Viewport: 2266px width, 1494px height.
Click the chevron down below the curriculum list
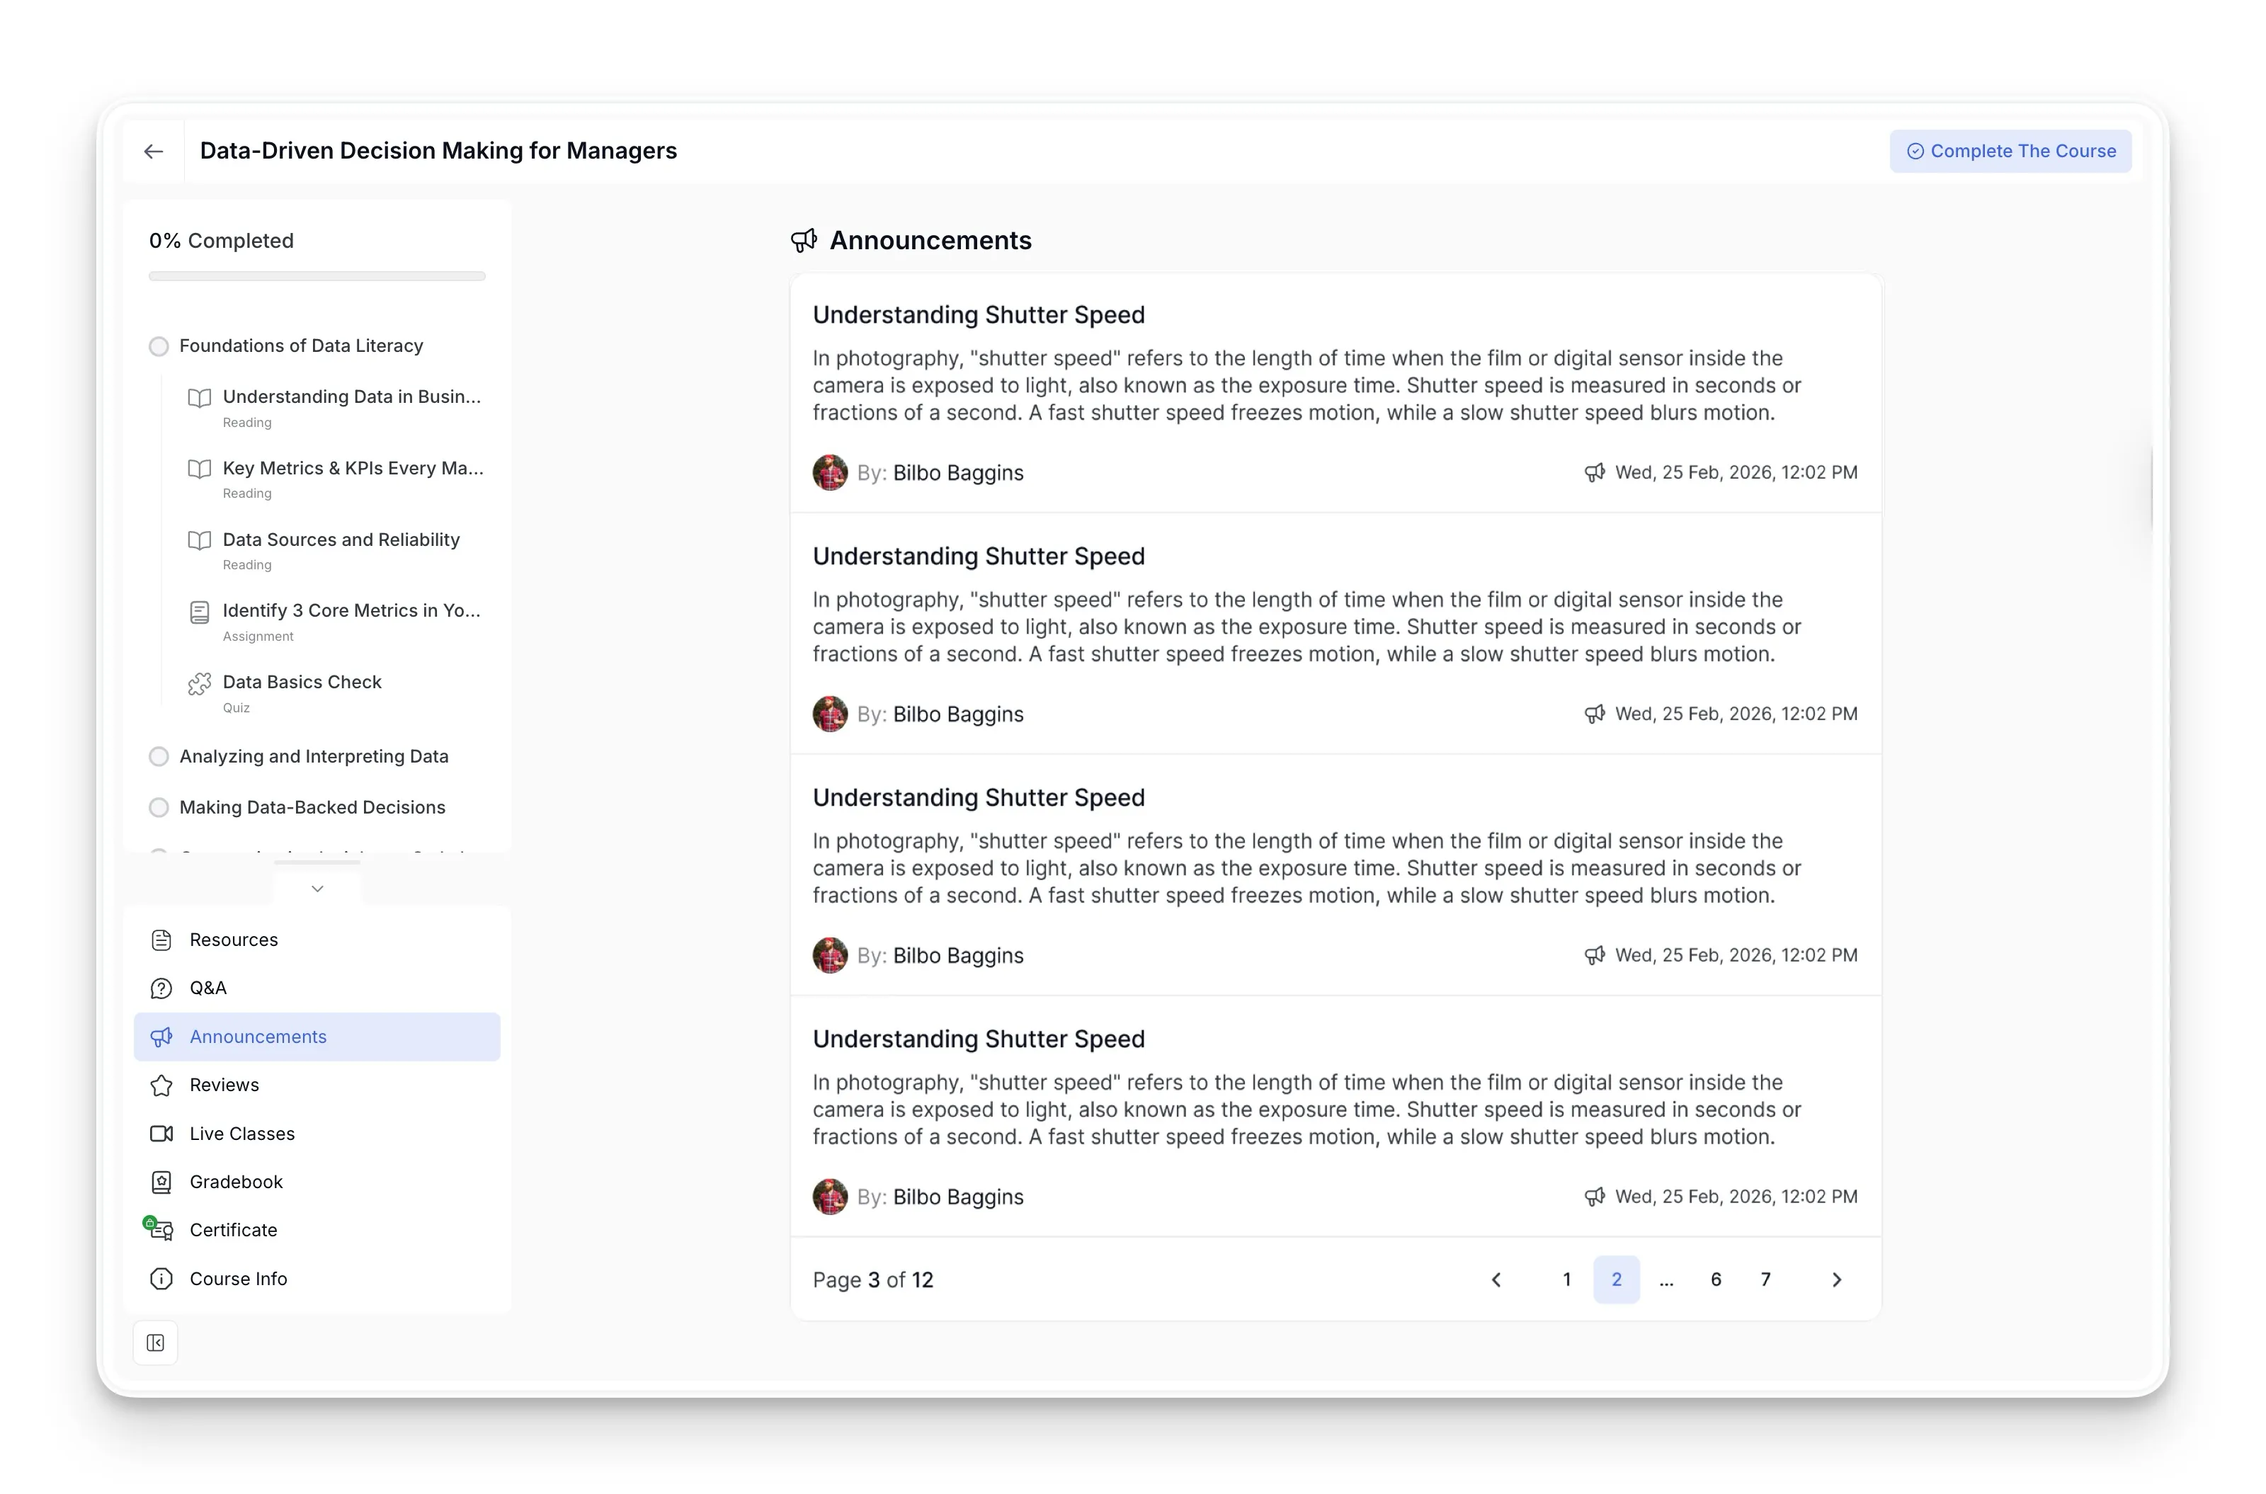pos(317,888)
